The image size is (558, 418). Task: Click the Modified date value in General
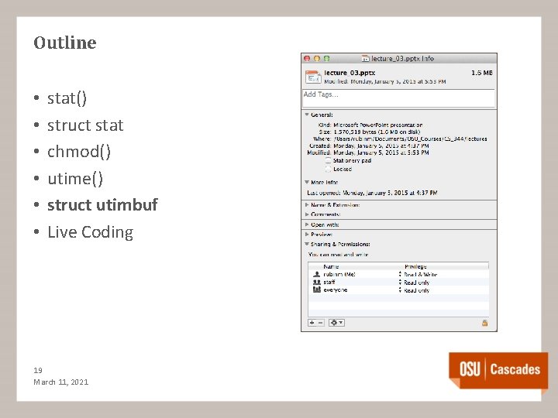click(381, 152)
